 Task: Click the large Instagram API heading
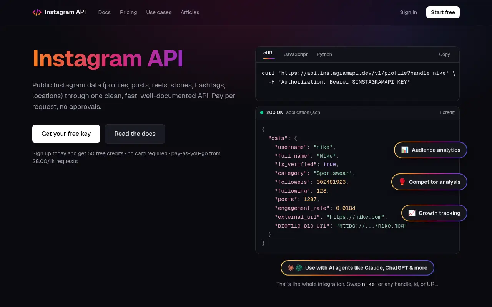click(x=108, y=59)
